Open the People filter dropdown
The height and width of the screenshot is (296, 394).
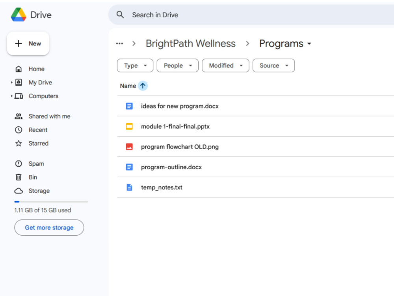tap(177, 66)
